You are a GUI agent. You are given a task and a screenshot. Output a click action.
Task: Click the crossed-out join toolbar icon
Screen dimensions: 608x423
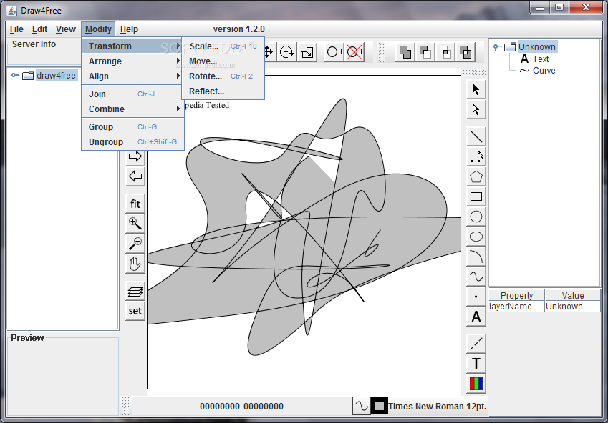[354, 52]
